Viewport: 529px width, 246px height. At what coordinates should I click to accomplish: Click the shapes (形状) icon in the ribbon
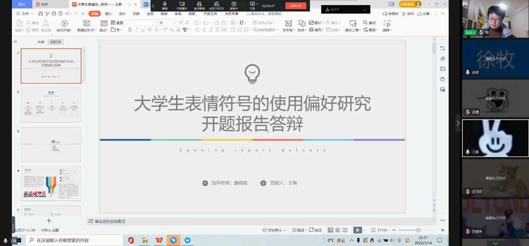[302, 23]
